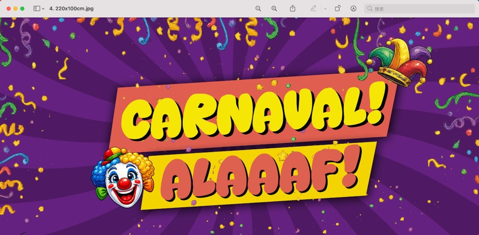Click the zoom in magnifier icon
The width and height of the screenshot is (479, 235).
(274, 9)
